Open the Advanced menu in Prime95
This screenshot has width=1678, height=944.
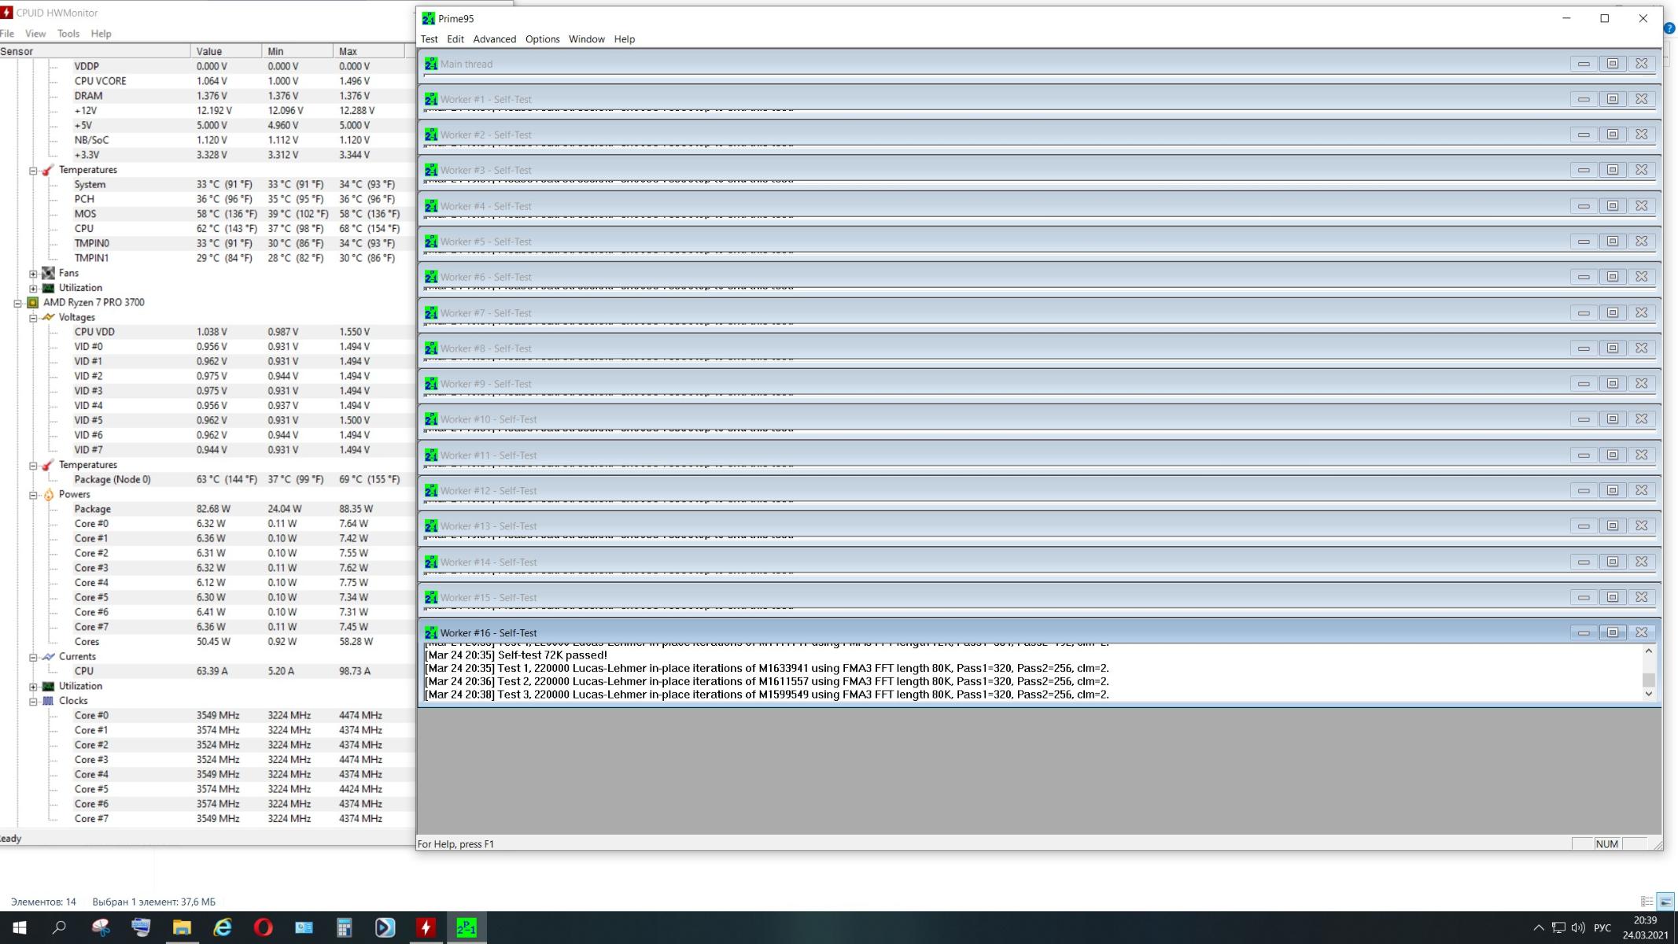(x=494, y=39)
